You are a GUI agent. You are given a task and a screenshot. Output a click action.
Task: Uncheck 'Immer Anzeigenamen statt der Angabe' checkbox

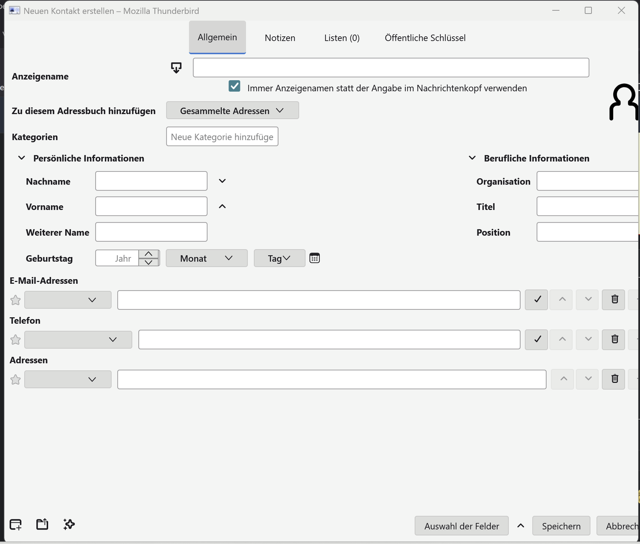click(x=235, y=86)
